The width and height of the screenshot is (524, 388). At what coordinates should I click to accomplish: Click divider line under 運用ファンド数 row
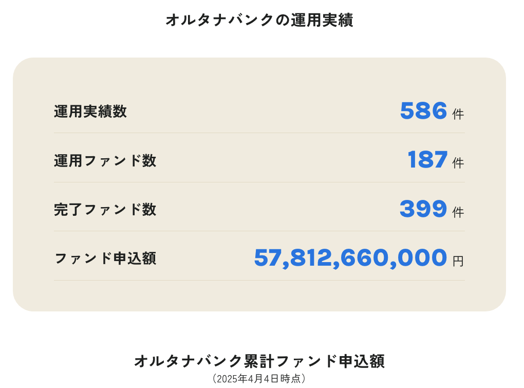click(259, 182)
